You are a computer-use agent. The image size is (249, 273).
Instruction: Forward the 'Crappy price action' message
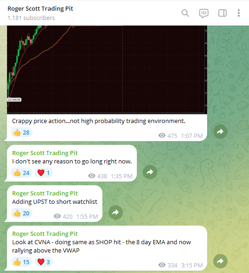(220, 131)
